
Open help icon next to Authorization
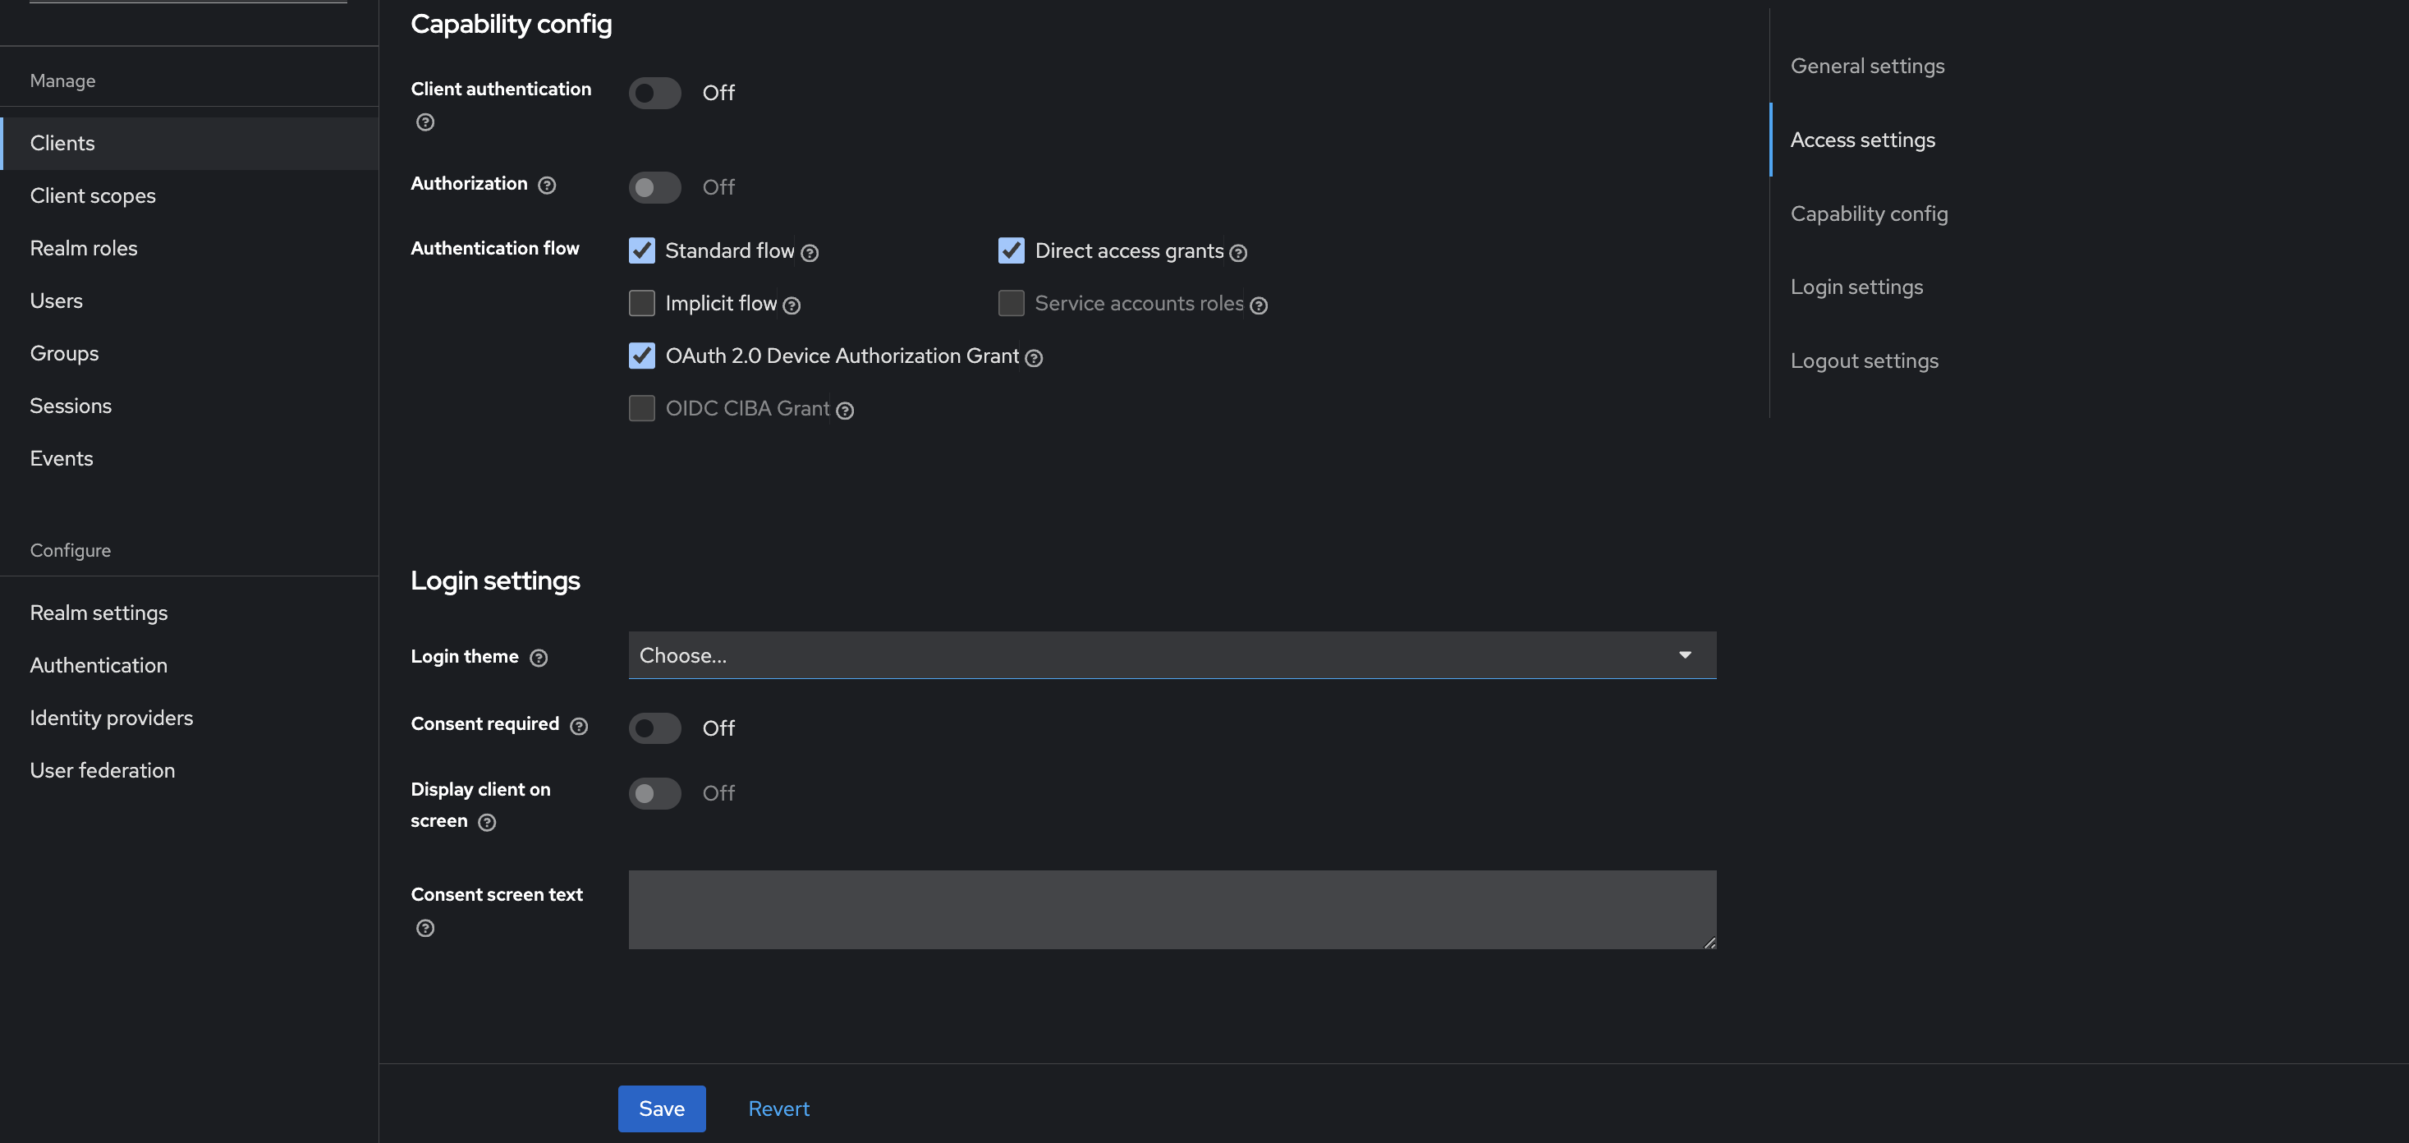coord(546,186)
